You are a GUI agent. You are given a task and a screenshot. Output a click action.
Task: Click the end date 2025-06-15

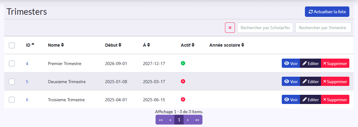pyautogui.click(x=154, y=100)
